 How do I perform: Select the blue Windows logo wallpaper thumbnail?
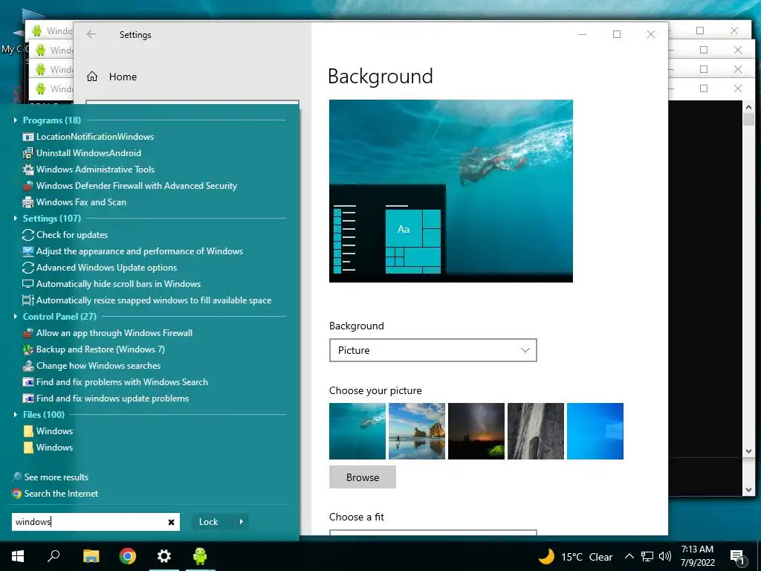(595, 431)
